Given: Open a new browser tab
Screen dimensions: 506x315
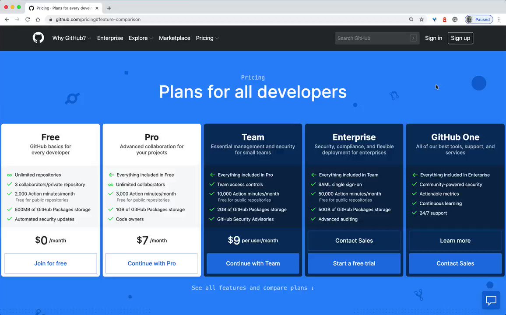Looking at the screenshot, I should coord(109,8).
